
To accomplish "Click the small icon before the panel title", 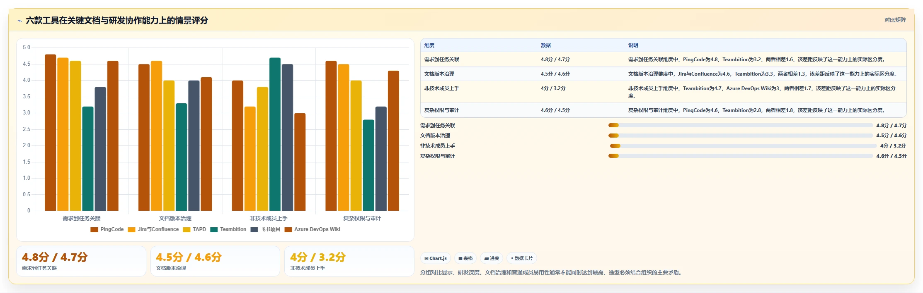I will pyautogui.click(x=19, y=21).
